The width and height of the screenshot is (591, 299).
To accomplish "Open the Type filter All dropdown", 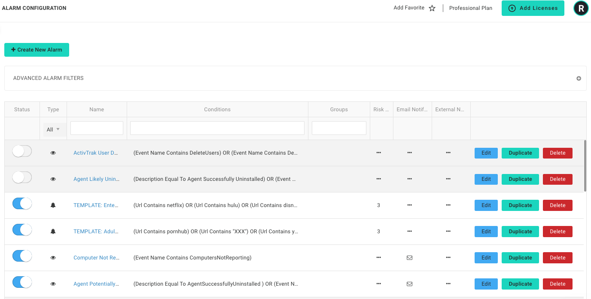I will point(55,129).
